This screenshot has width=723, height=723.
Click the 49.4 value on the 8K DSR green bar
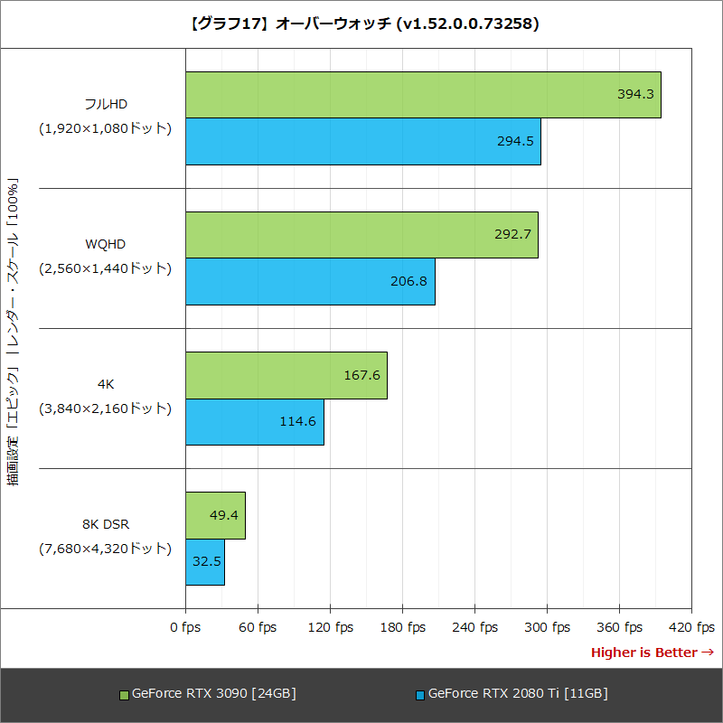pos(224,515)
